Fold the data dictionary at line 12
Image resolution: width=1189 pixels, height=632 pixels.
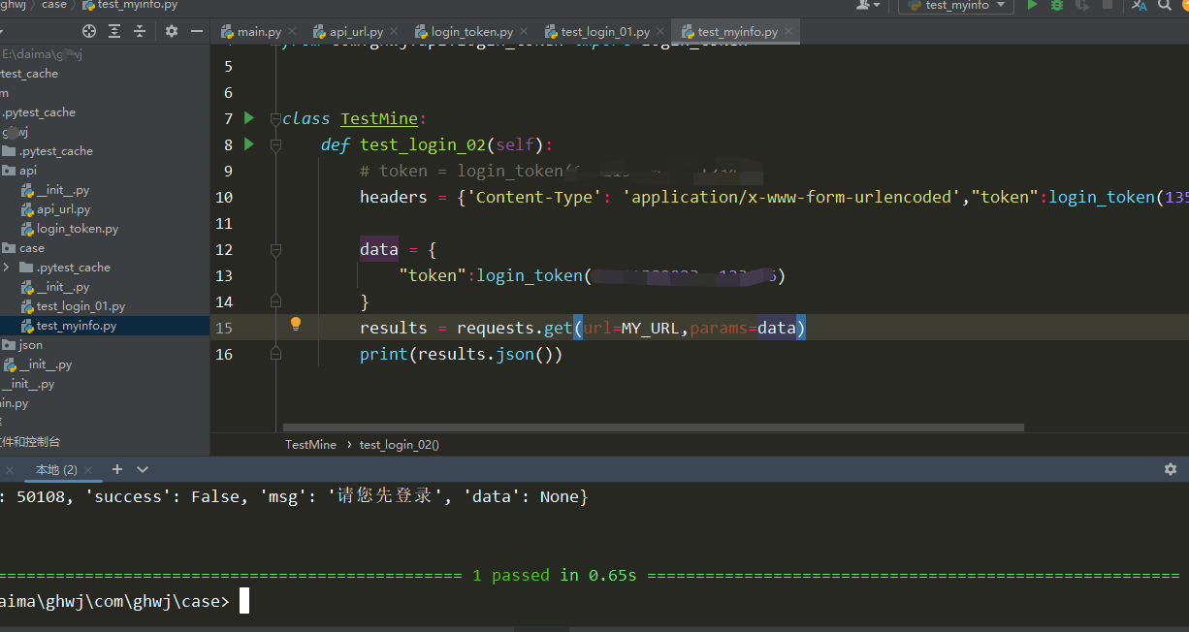click(275, 250)
